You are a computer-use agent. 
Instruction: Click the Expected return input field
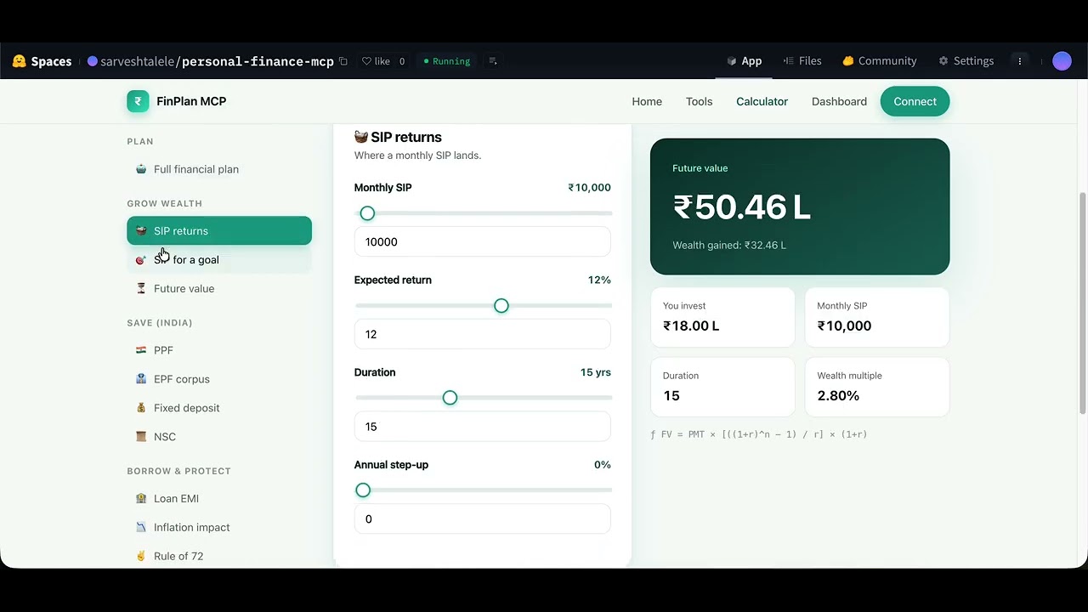pos(482,334)
